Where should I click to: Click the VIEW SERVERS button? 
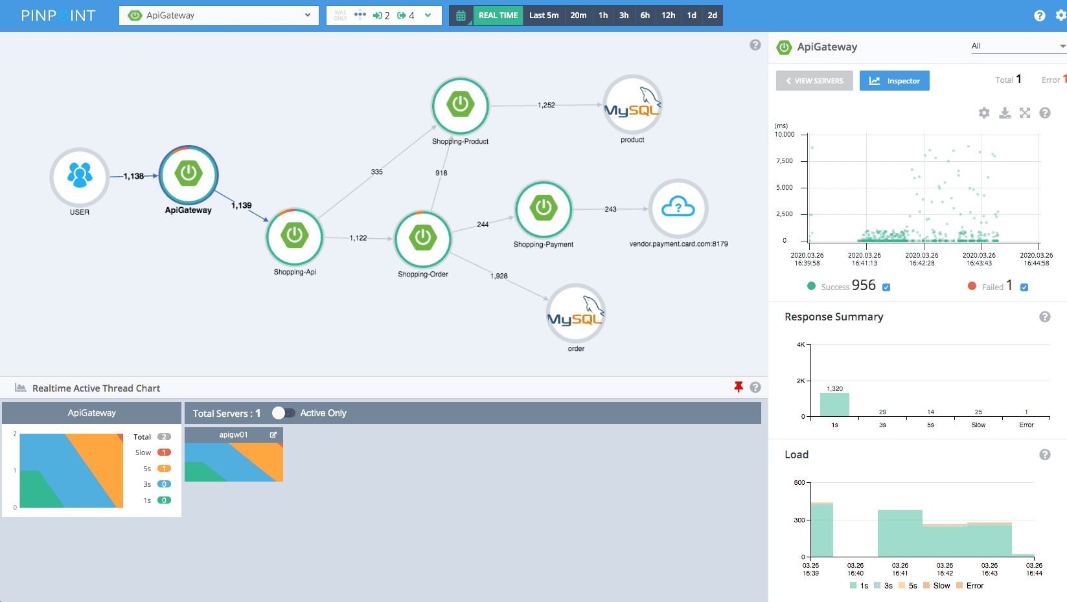click(814, 80)
